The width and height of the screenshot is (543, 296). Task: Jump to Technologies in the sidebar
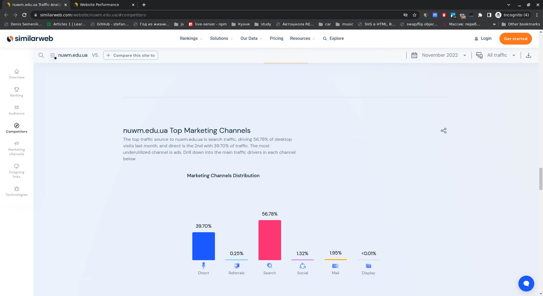[x=16, y=191]
